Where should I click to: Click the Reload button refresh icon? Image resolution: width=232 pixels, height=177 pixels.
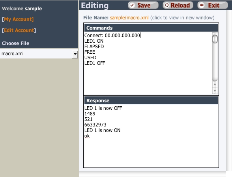pyautogui.click(x=167, y=5)
